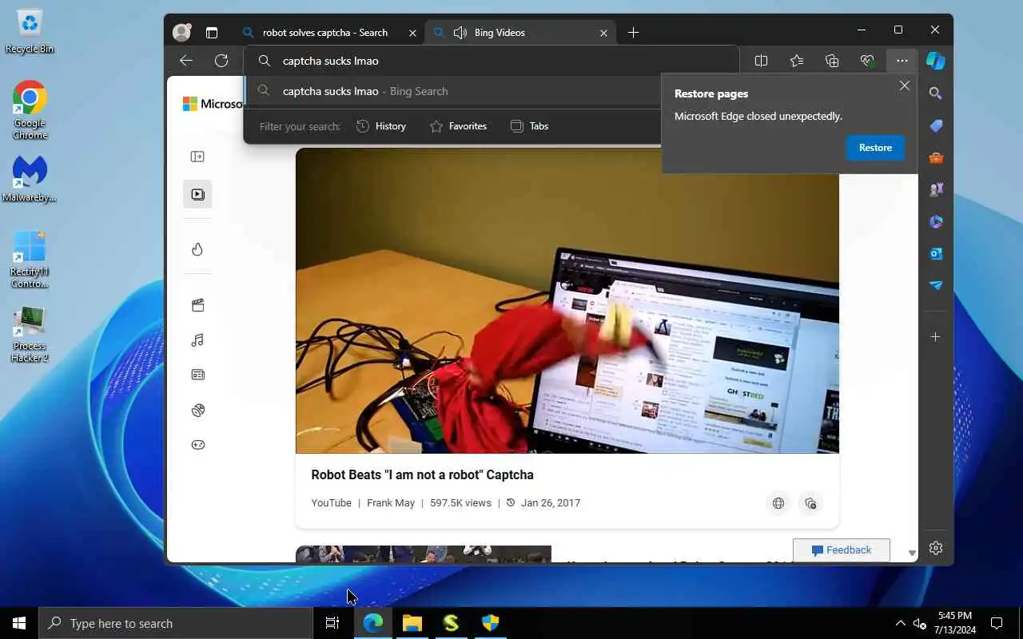Filter search suggestions by History
The image size is (1023, 639).
[x=381, y=126]
